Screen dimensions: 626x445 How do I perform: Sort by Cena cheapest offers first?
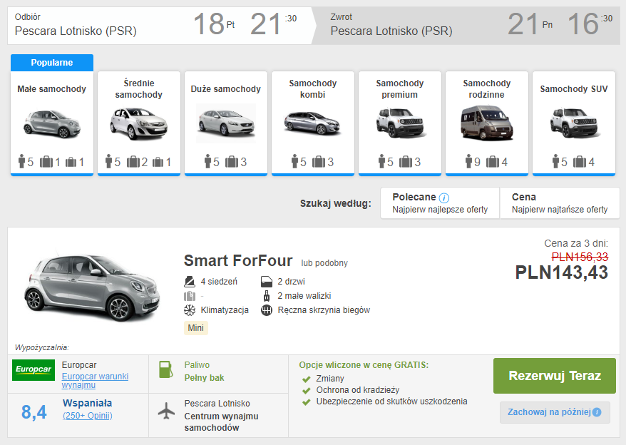560,203
